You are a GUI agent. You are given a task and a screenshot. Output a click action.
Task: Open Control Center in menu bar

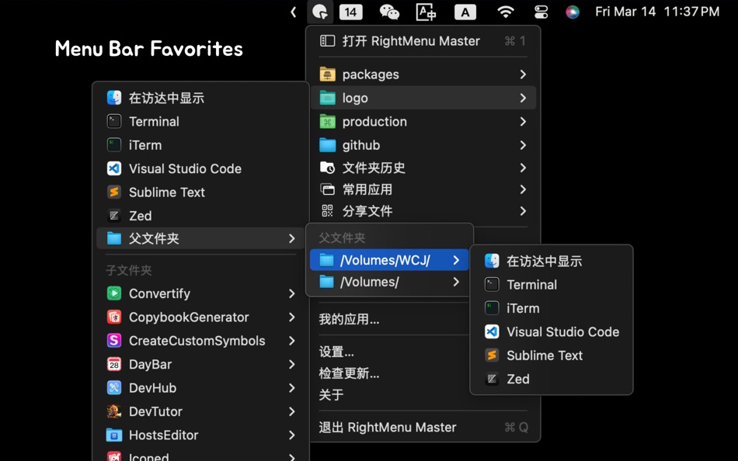[541, 12]
